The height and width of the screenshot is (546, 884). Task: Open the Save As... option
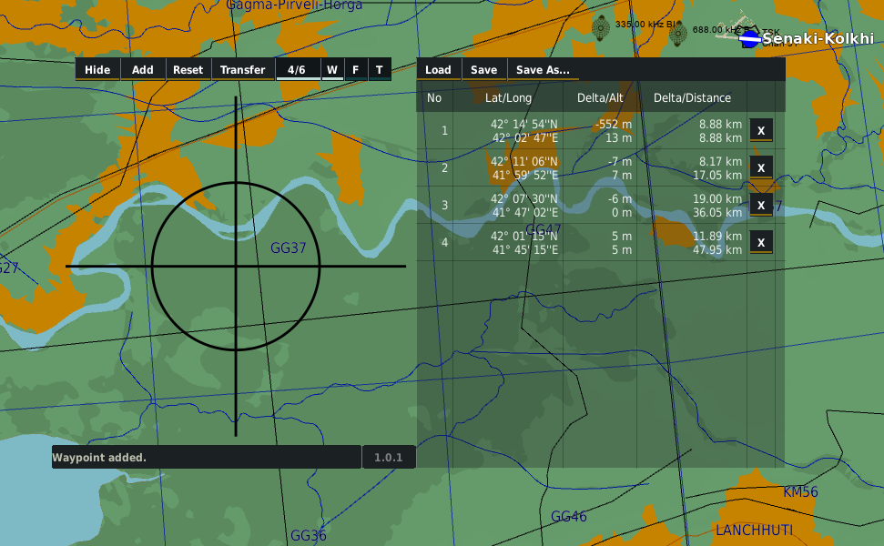point(543,70)
